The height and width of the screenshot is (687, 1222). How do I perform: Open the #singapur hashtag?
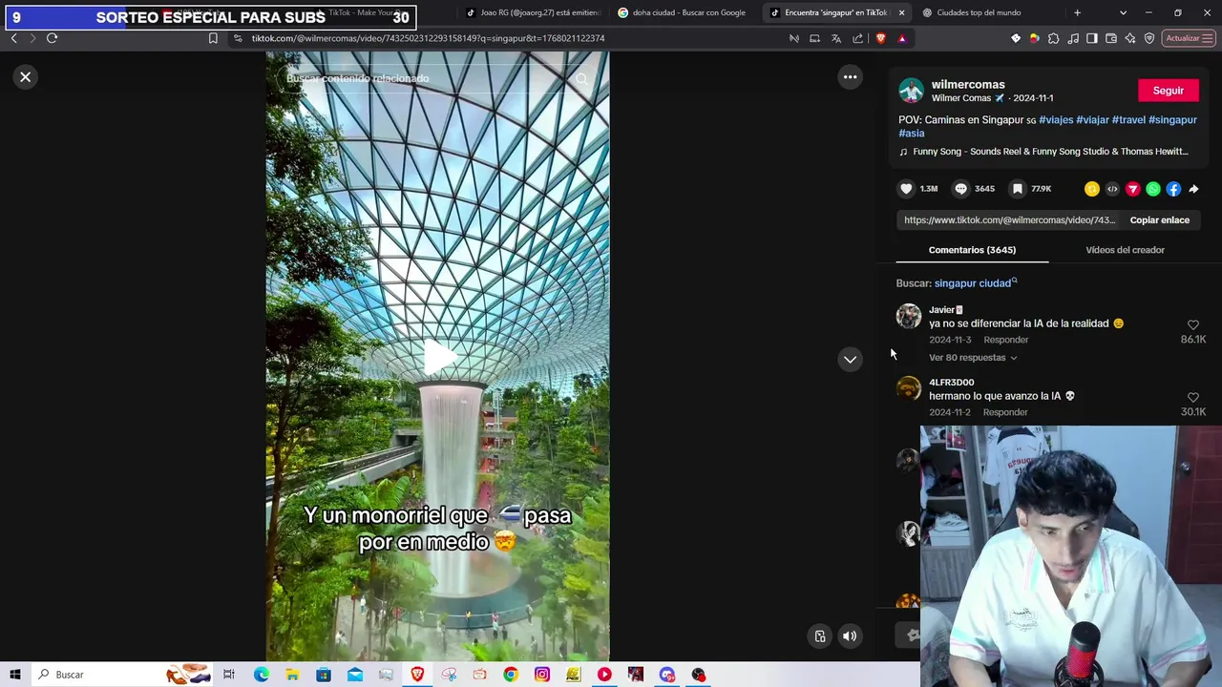pyautogui.click(x=1172, y=120)
